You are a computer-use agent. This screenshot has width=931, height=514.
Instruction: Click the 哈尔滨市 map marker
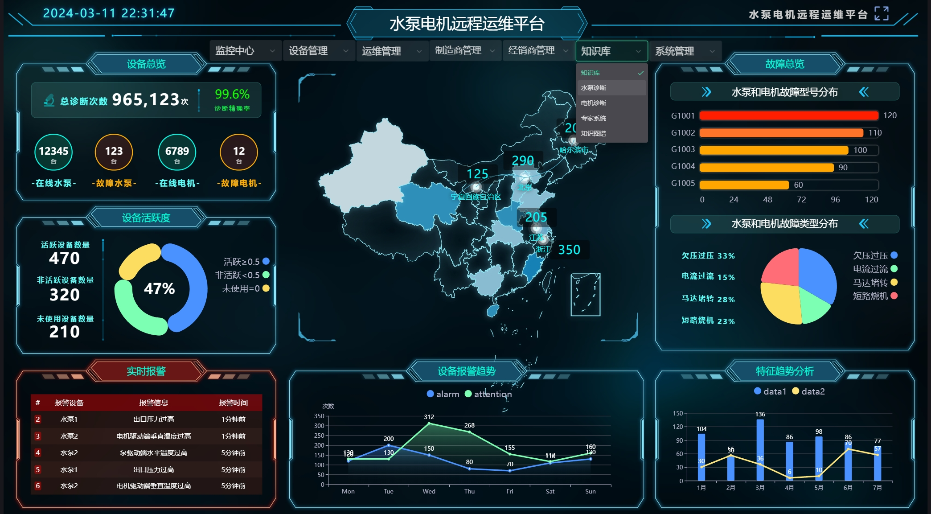573,141
